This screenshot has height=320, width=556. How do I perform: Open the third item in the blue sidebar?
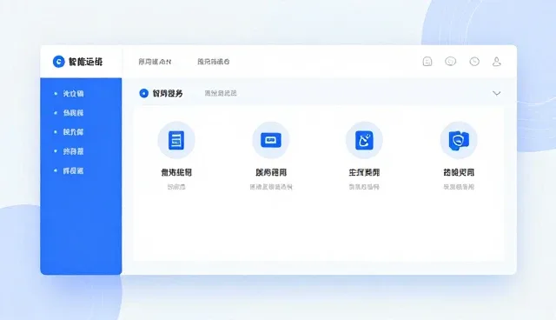point(73,132)
